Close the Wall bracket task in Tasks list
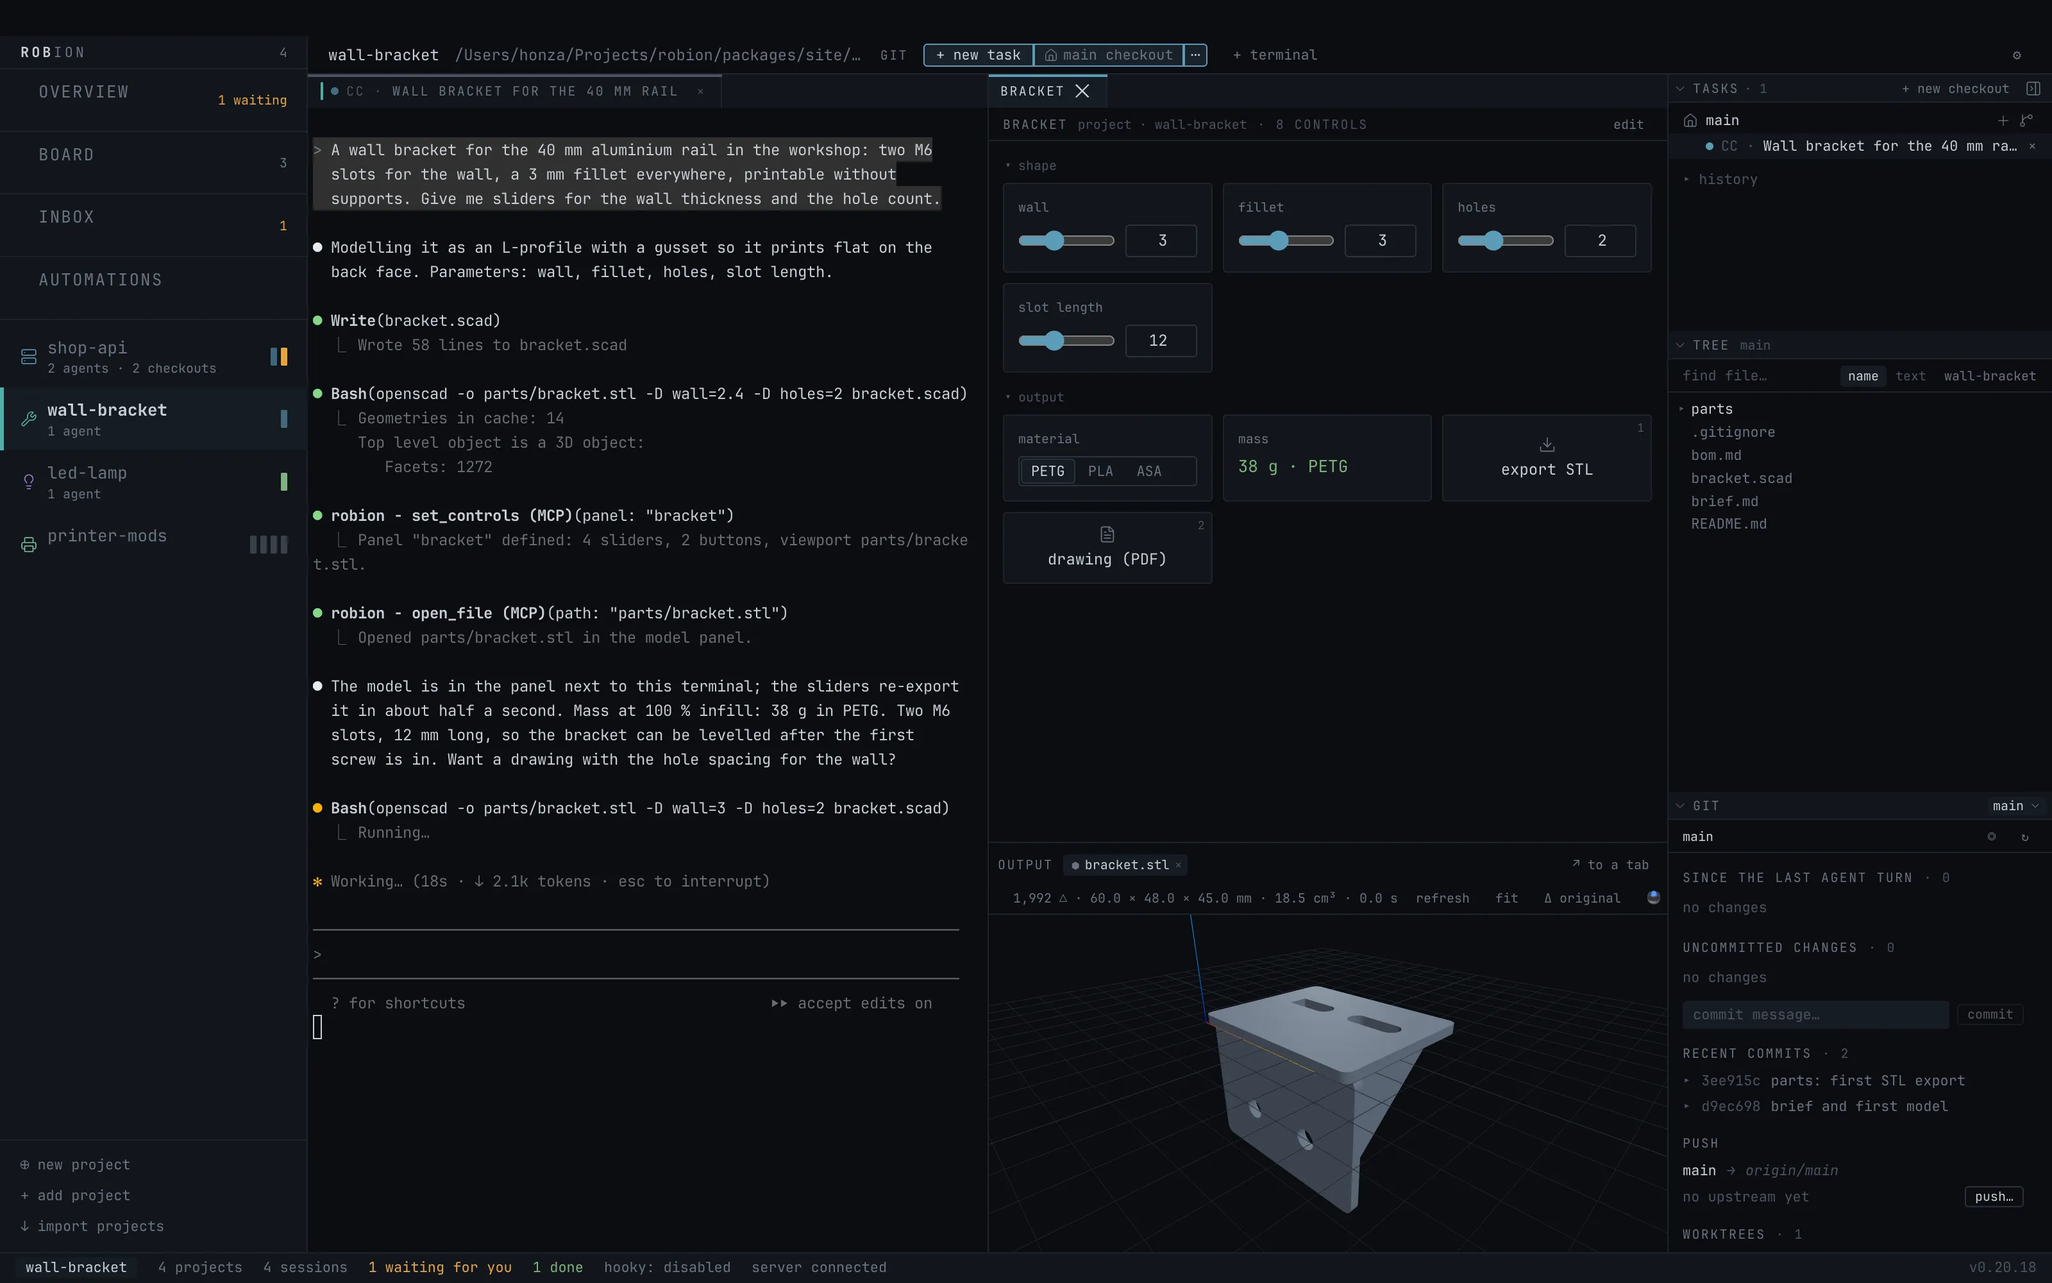The image size is (2052, 1283). point(2033,146)
